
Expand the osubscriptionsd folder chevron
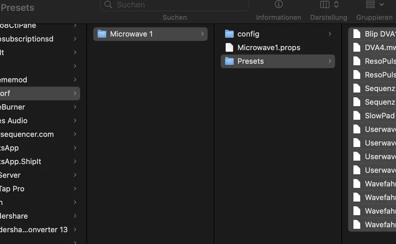tap(75, 39)
